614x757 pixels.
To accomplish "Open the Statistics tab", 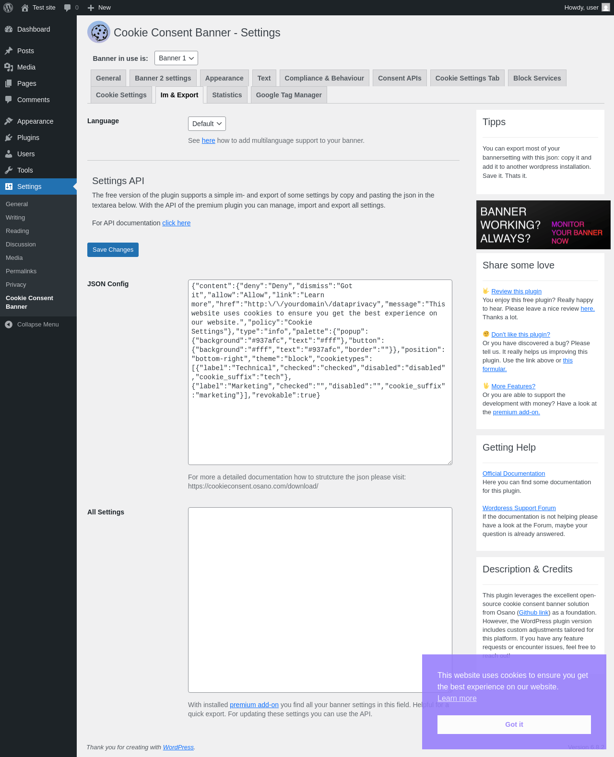I will pyautogui.click(x=227, y=95).
